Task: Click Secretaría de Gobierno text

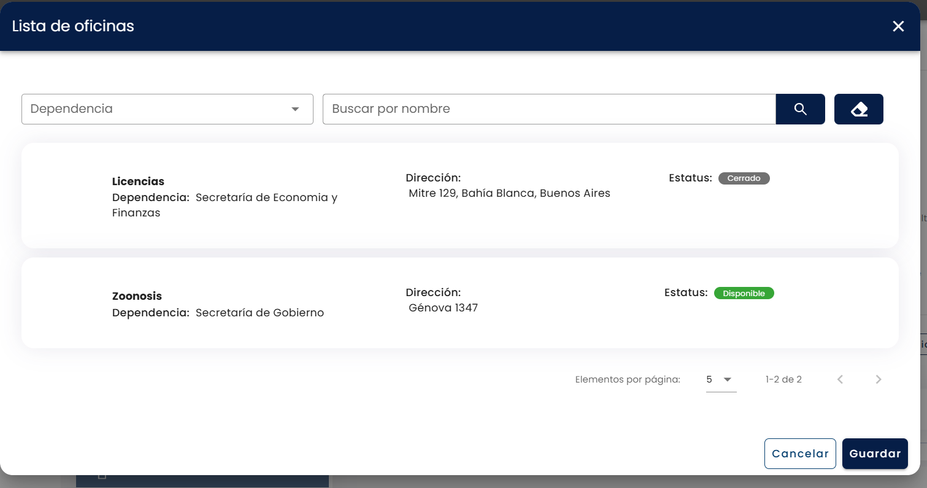Action: [260, 313]
